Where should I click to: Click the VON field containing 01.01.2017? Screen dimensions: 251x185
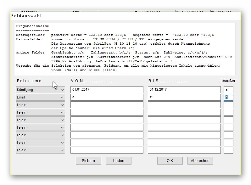(107, 90)
